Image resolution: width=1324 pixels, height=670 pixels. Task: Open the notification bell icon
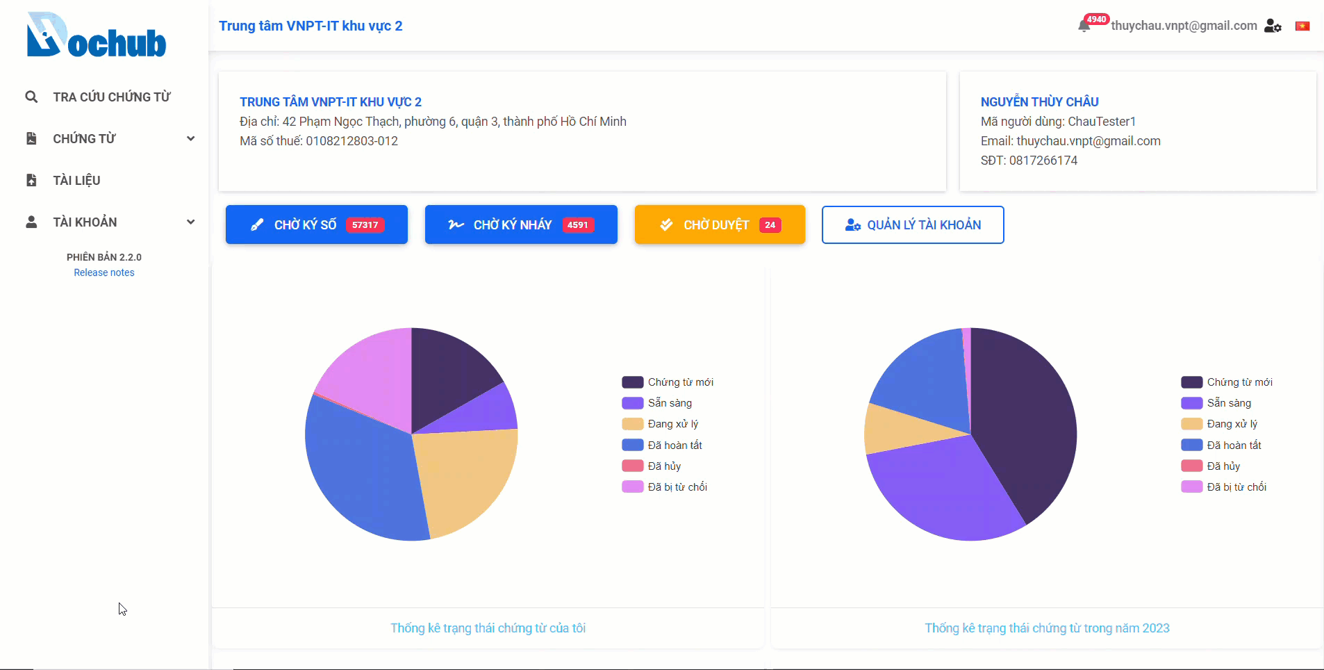1084,26
